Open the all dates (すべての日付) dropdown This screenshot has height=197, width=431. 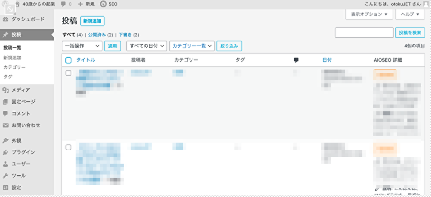click(147, 46)
